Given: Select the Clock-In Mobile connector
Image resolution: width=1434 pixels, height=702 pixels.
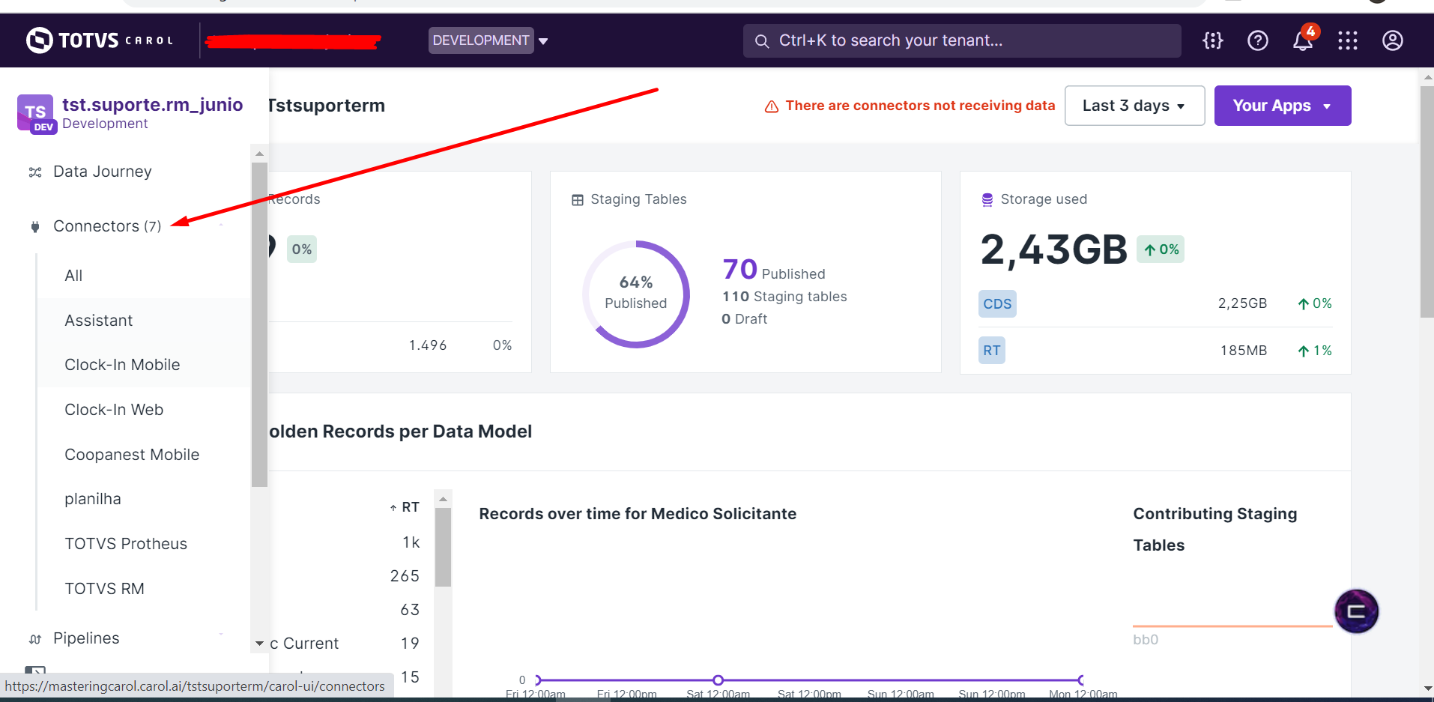Looking at the screenshot, I should point(122,365).
